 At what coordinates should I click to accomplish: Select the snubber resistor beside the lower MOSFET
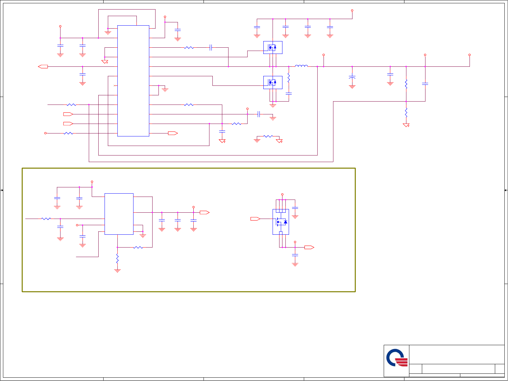[x=289, y=78]
